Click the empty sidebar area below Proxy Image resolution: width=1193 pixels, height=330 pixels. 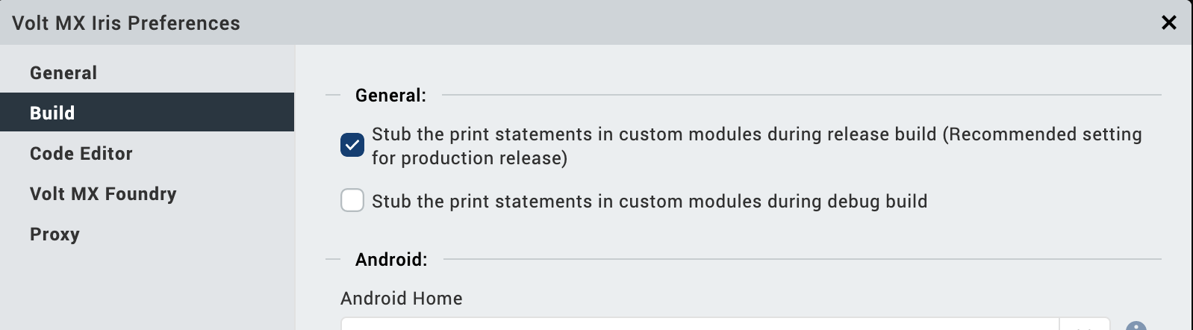click(x=146, y=291)
